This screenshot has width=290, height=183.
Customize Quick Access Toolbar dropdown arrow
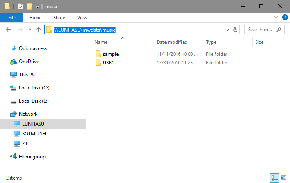point(37,7)
